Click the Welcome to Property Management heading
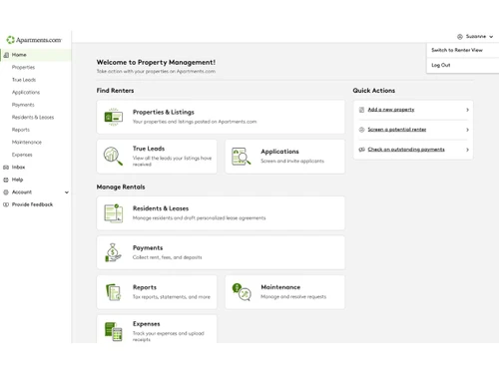The width and height of the screenshot is (499, 374). (156, 62)
